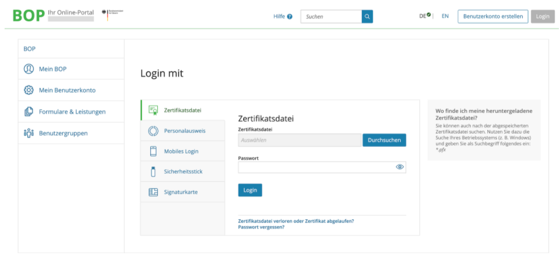Click the Hilfe link
The height and width of the screenshot is (267, 560).
point(279,16)
